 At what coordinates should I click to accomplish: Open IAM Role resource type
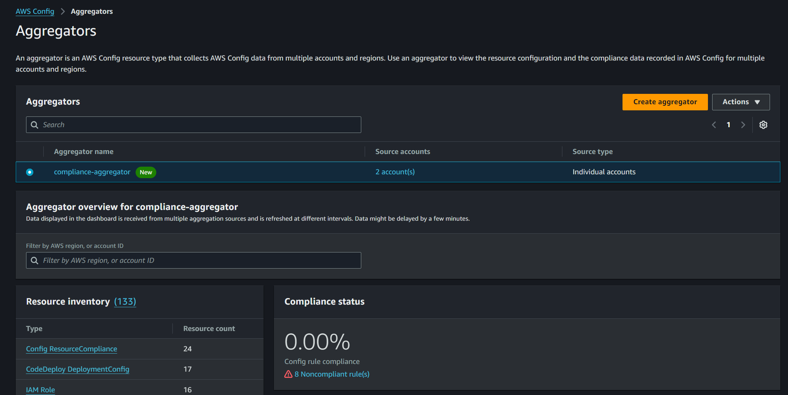pos(41,390)
